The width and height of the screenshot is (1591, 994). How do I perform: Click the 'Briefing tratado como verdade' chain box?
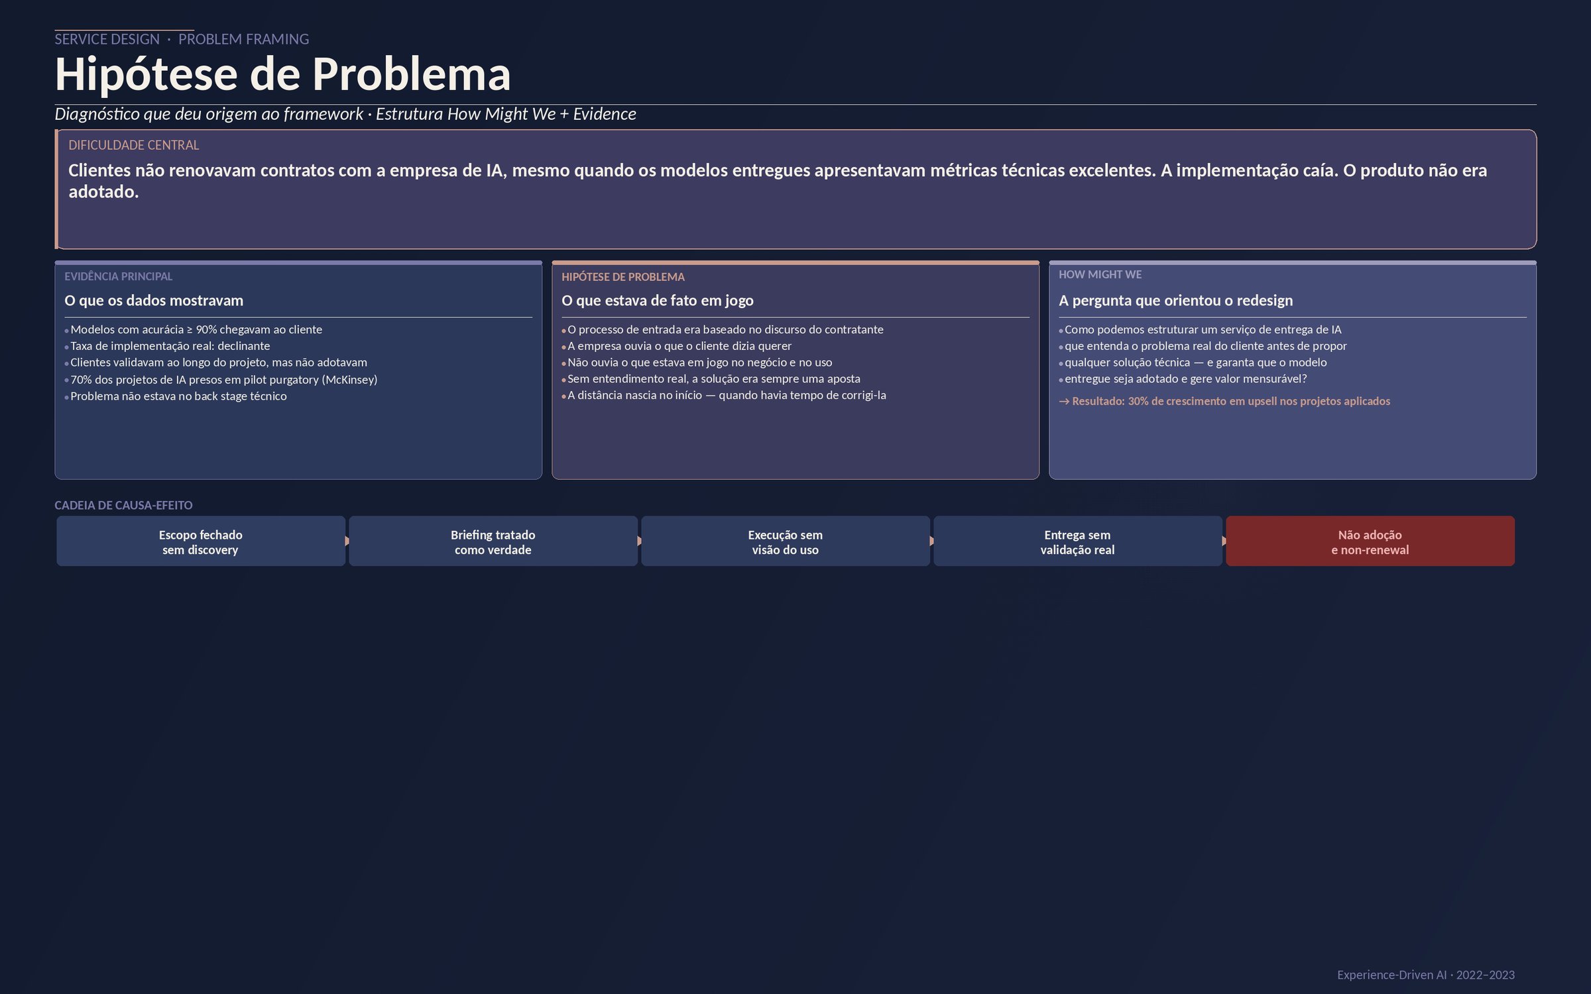tap(493, 541)
